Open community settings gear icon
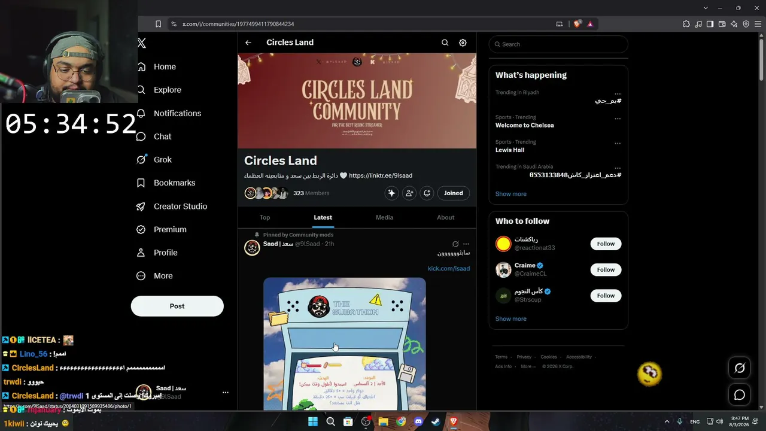 (x=463, y=43)
